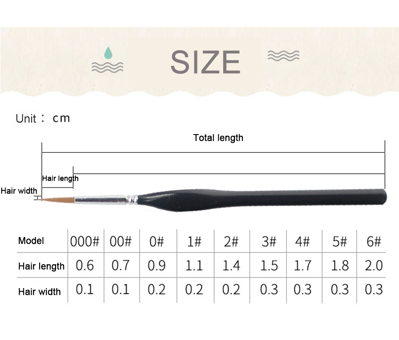Click the teal water drop icon
The width and height of the screenshot is (399, 340).
[x=108, y=53]
